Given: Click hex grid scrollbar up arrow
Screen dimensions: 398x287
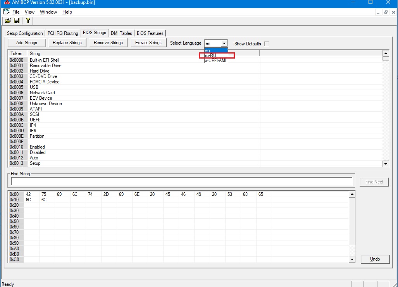Looking at the screenshot, I should [x=352, y=194].
